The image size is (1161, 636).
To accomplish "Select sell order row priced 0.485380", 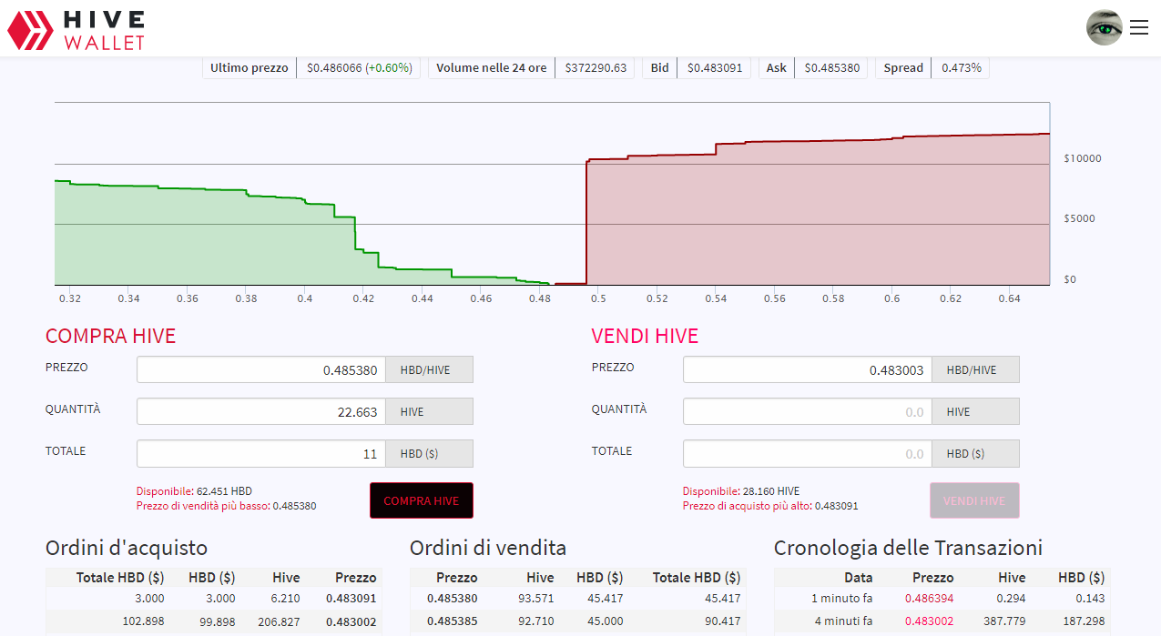I will pos(578,599).
